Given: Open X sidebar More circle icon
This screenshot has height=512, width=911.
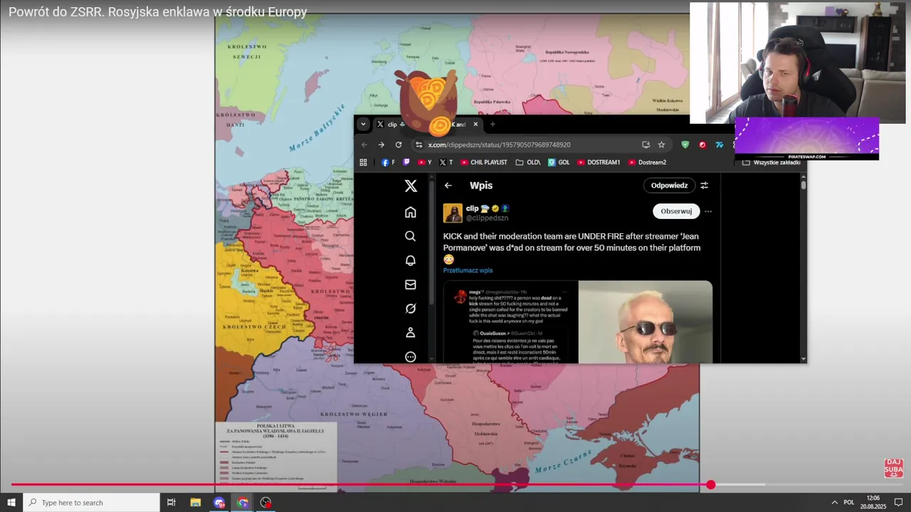Looking at the screenshot, I should 411,357.
